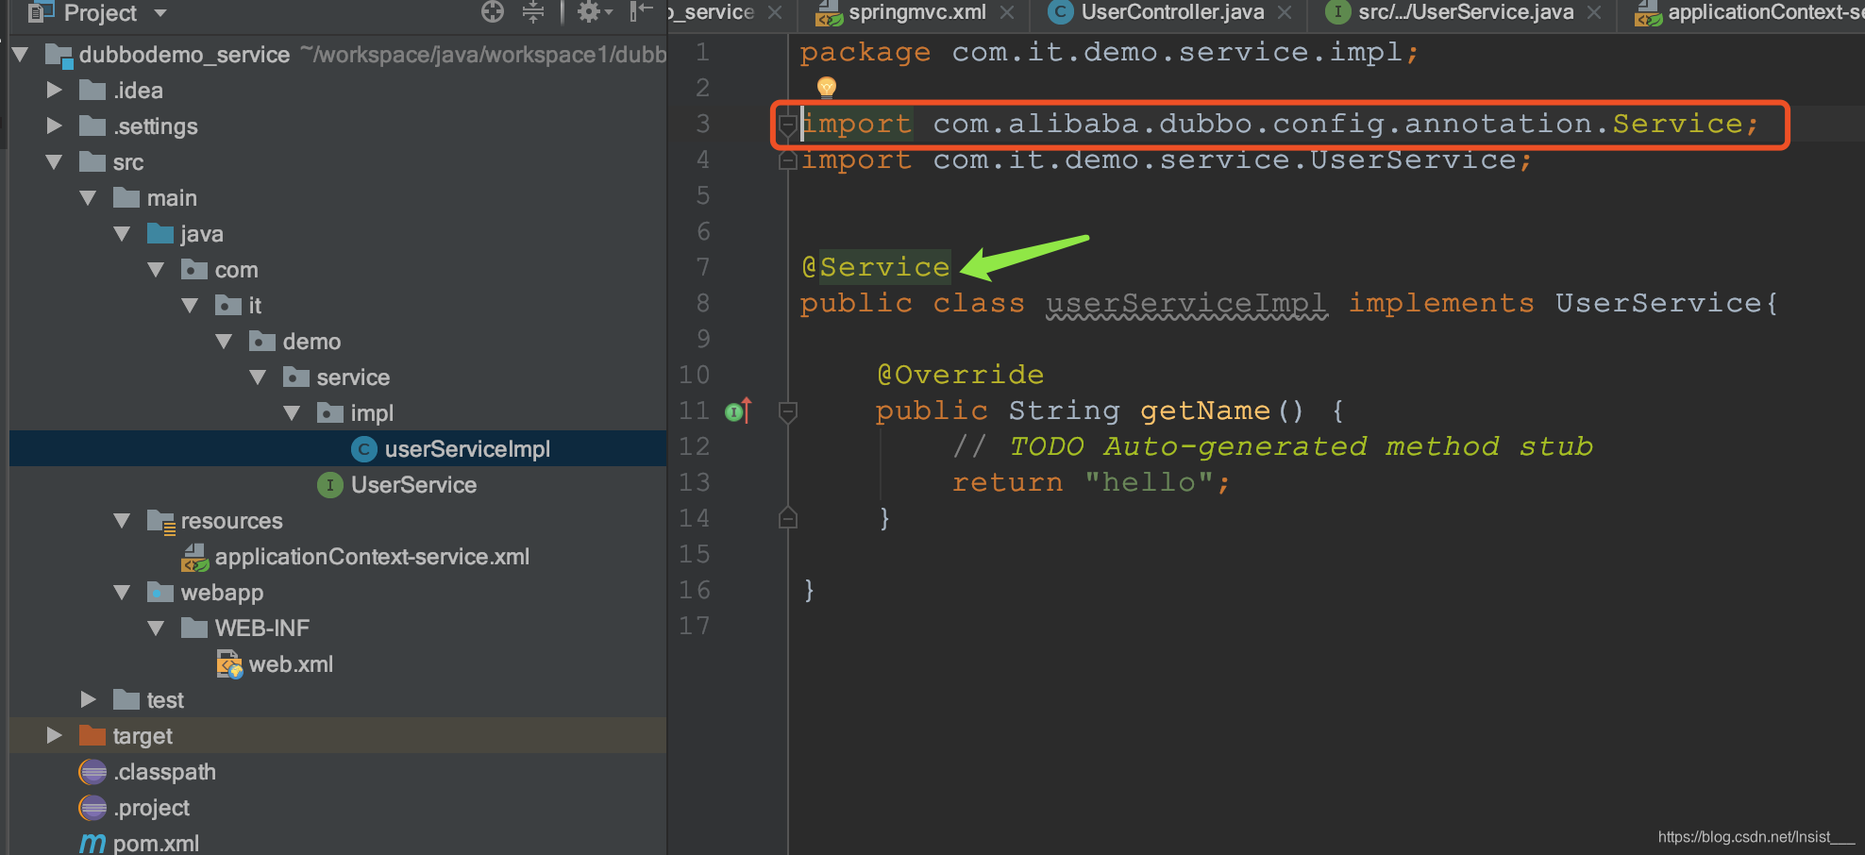Click the @Service annotation in code
This screenshot has height=855, width=1865.
point(876,268)
